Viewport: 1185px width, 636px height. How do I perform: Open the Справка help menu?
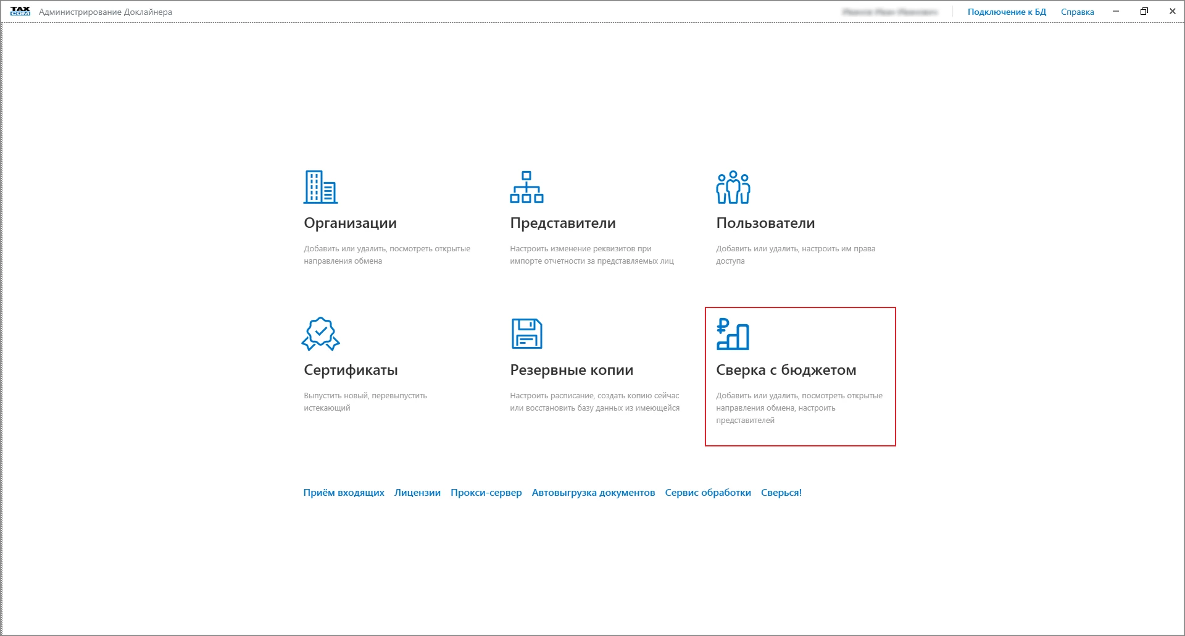click(1077, 12)
